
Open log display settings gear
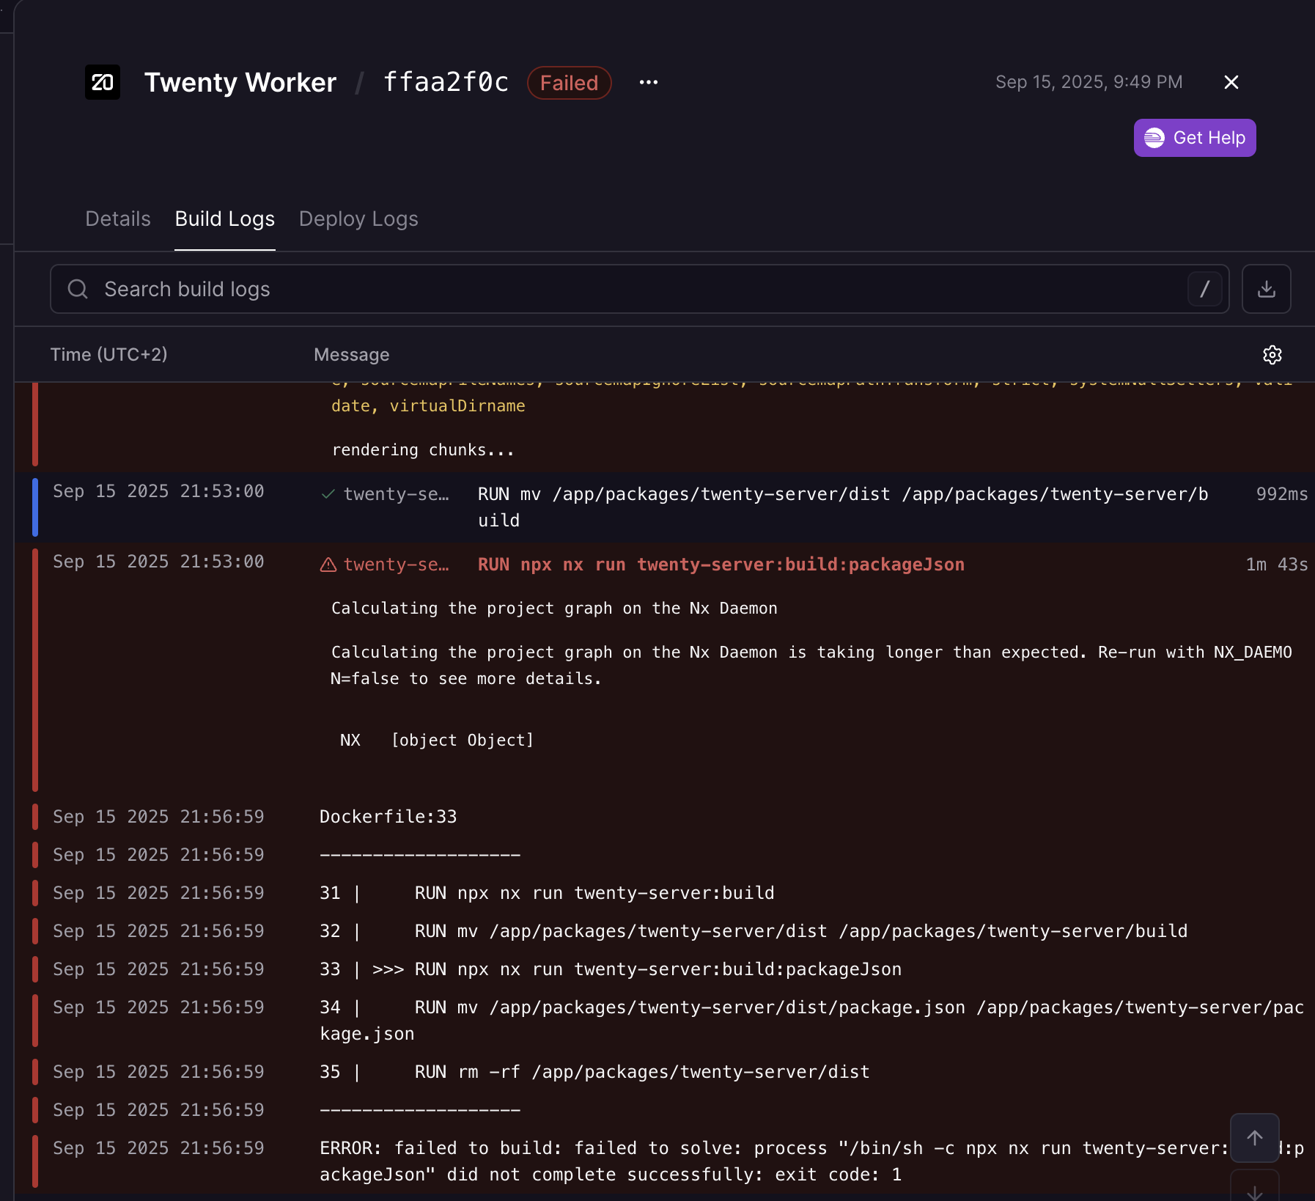[1272, 355]
